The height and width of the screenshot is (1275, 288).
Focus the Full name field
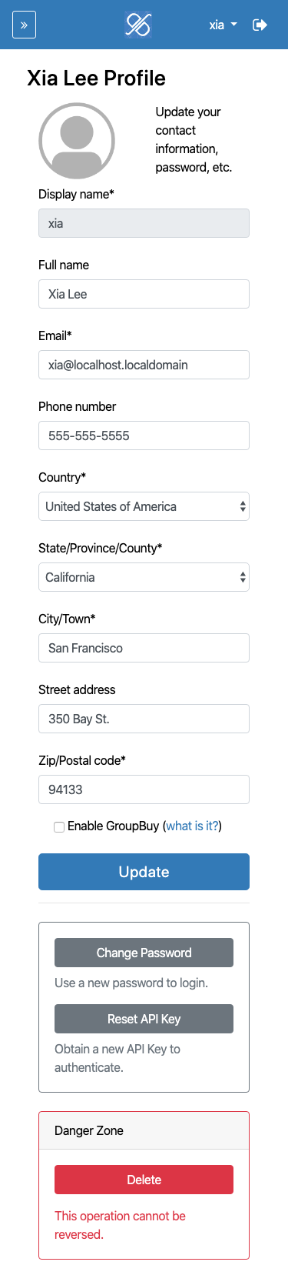coord(144,294)
